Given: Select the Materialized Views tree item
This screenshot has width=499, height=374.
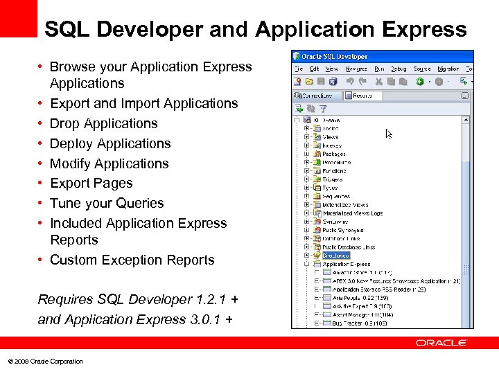Looking at the screenshot, I should (x=345, y=205).
